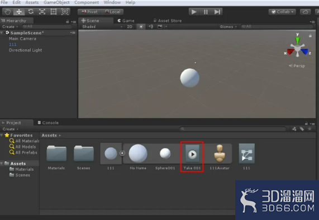Select the Hand tool
The image size is (319, 220).
(7, 12)
